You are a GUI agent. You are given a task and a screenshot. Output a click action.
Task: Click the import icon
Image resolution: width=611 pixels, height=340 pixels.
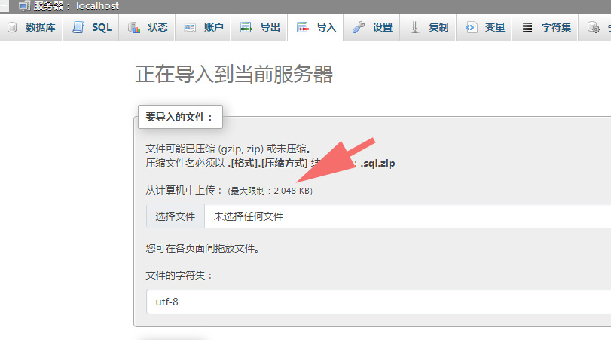coord(302,27)
